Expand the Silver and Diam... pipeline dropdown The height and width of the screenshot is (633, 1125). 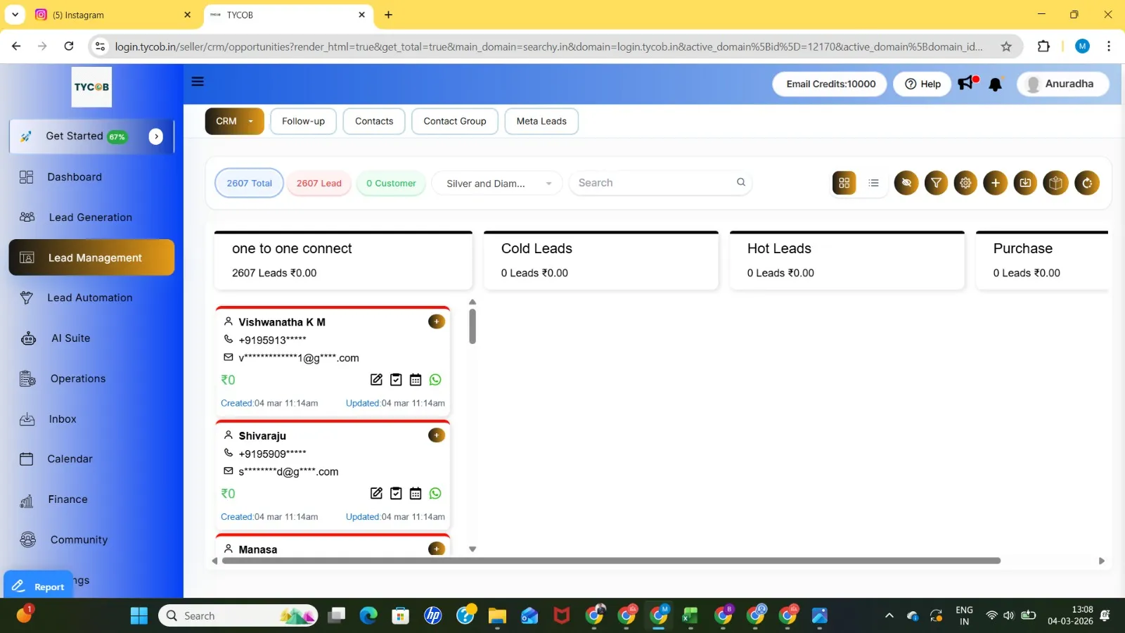[x=496, y=184]
